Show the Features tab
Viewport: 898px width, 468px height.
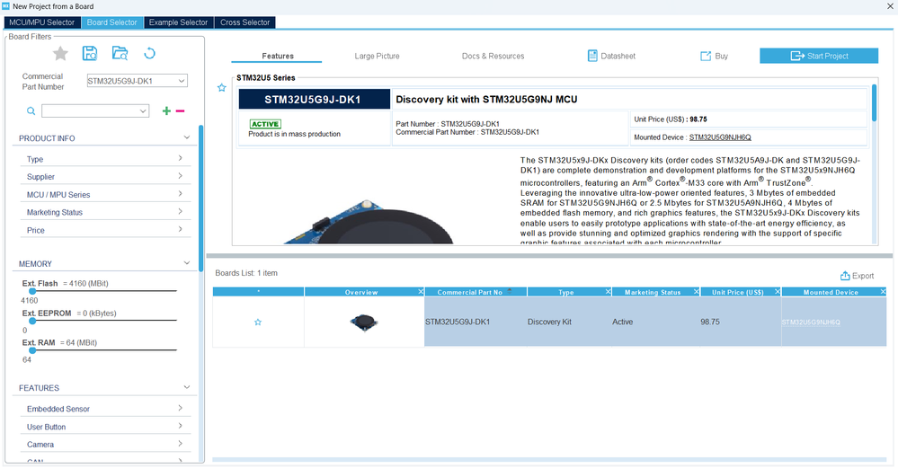coord(277,56)
